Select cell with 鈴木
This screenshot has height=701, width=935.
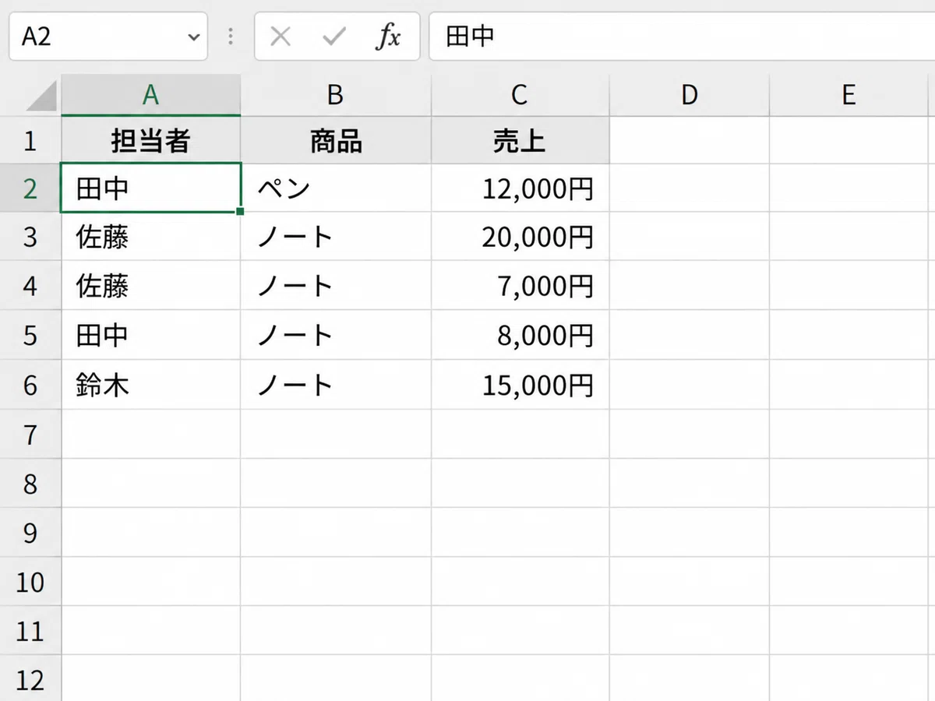(150, 385)
